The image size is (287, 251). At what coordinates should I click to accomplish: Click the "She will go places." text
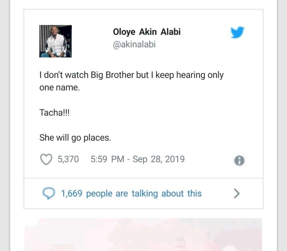75,138
